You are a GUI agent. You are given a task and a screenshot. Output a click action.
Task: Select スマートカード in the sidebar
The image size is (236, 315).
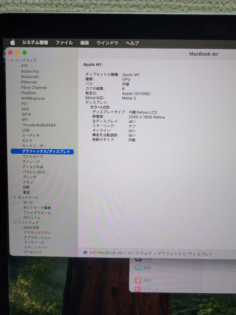pyautogui.click(x=36, y=247)
